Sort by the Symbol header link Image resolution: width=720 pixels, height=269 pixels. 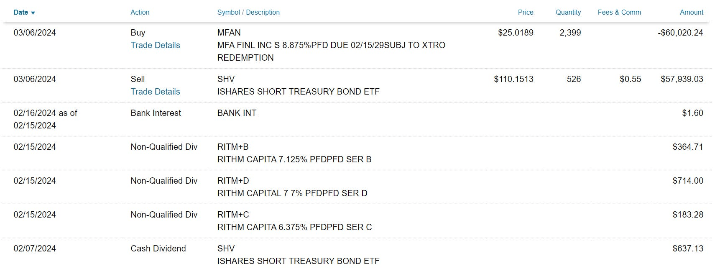point(228,13)
